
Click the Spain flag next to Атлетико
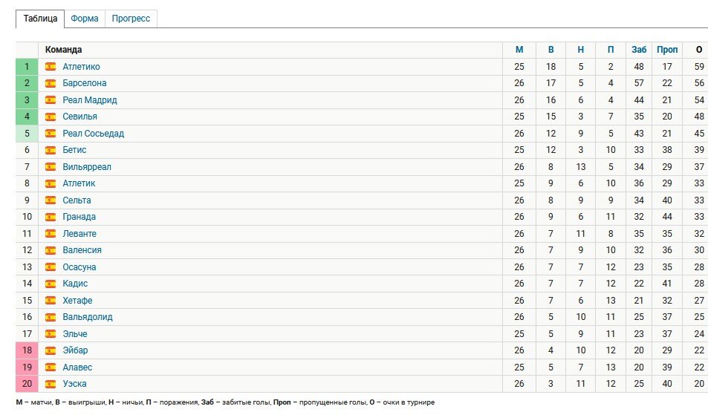click(x=51, y=66)
